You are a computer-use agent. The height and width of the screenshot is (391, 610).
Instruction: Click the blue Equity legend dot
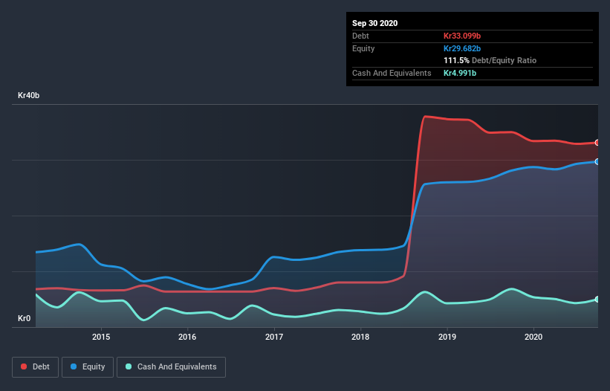(74, 366)
